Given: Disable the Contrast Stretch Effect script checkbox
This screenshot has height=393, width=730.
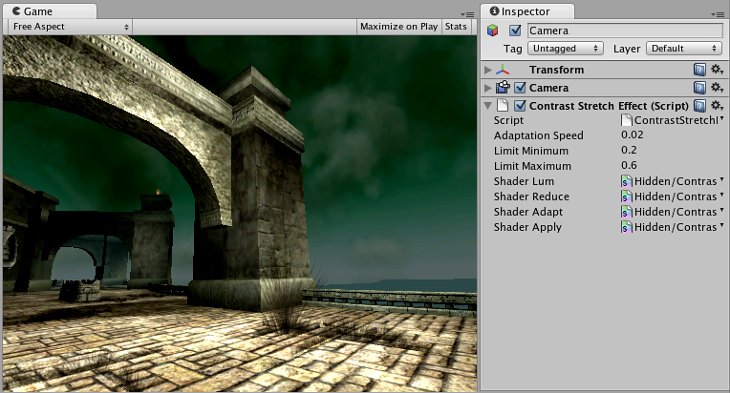Looking at the screenshot, I should tap(520, 106).
